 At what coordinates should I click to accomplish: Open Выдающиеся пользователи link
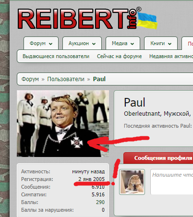56,56
